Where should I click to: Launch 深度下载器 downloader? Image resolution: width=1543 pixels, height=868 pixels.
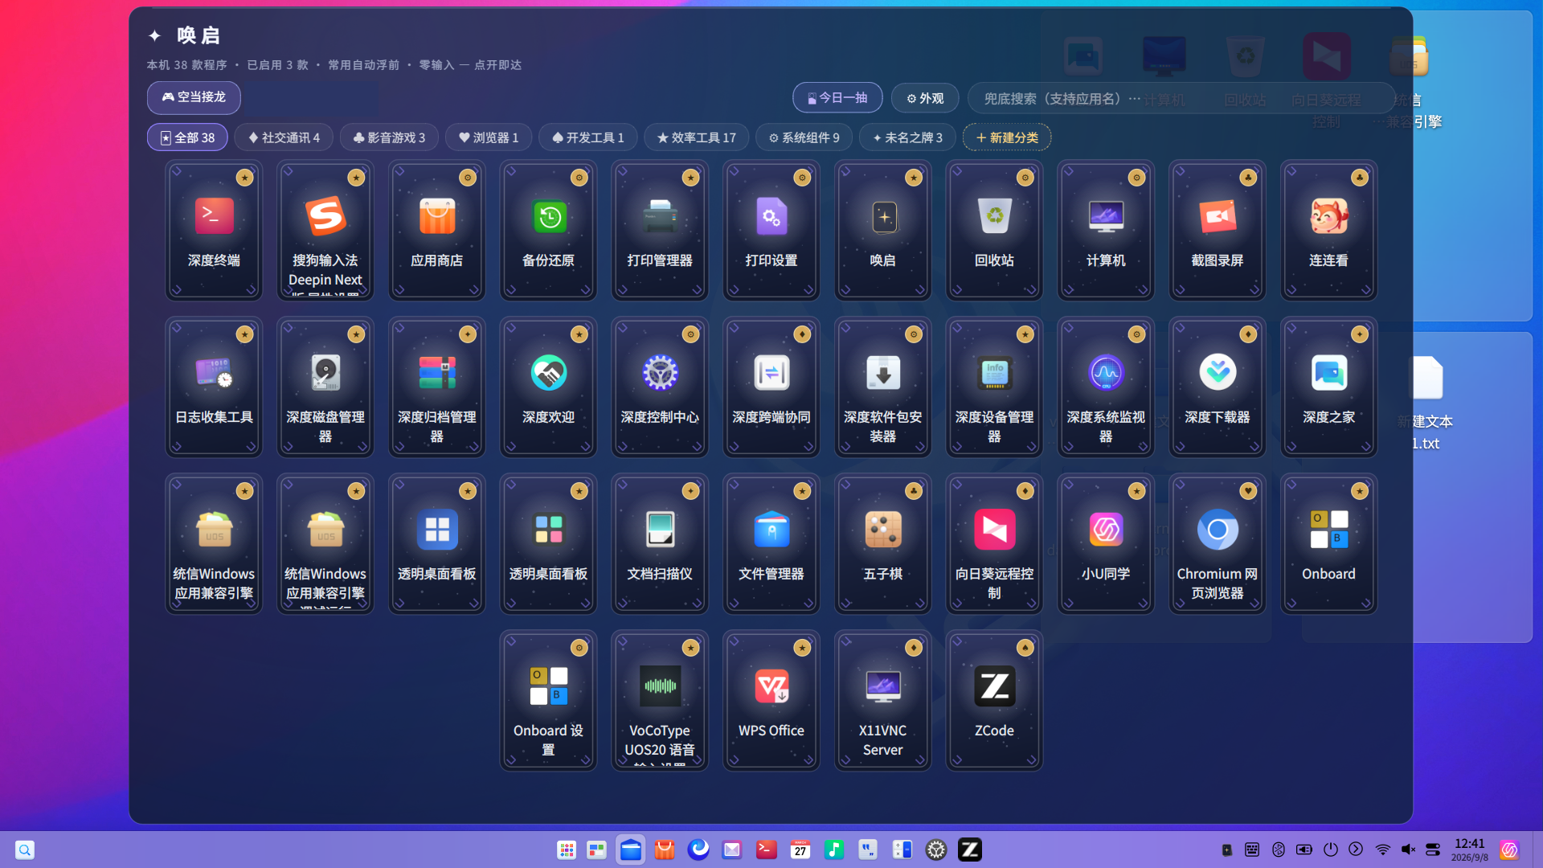[x=1218, y=387]
